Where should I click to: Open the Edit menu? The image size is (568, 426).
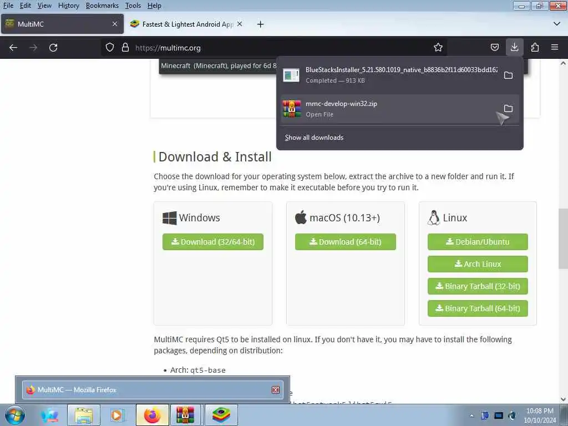tap(26, 6)
